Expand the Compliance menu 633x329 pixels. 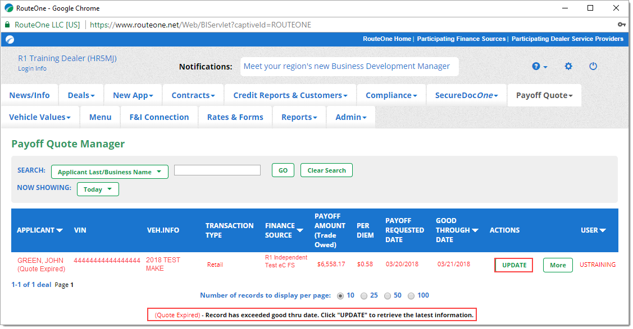coord(391,95)
